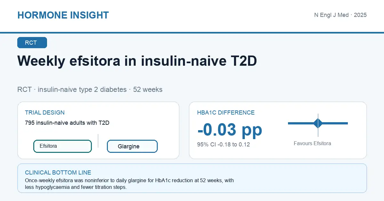Click the subtitle about 52 weeks
Screen dimensions: 384x201
coord(90,89)
